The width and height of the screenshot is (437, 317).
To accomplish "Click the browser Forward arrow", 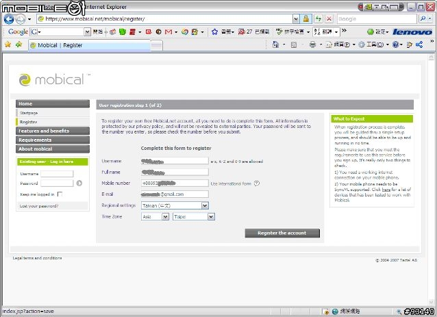I will coord(21,19).
